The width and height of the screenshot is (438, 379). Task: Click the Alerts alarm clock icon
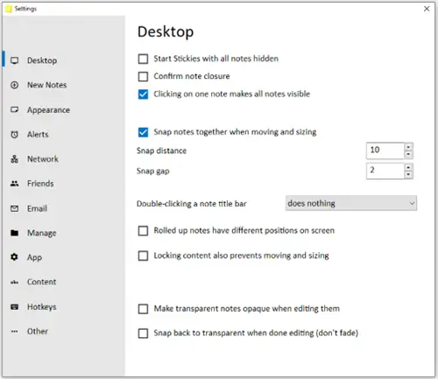[14, 135]
